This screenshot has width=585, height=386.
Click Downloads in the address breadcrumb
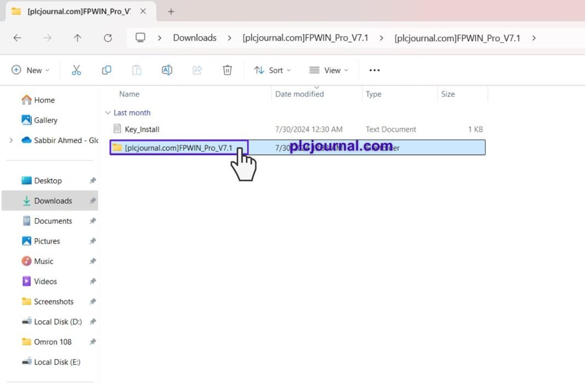[x=195, y=38]
